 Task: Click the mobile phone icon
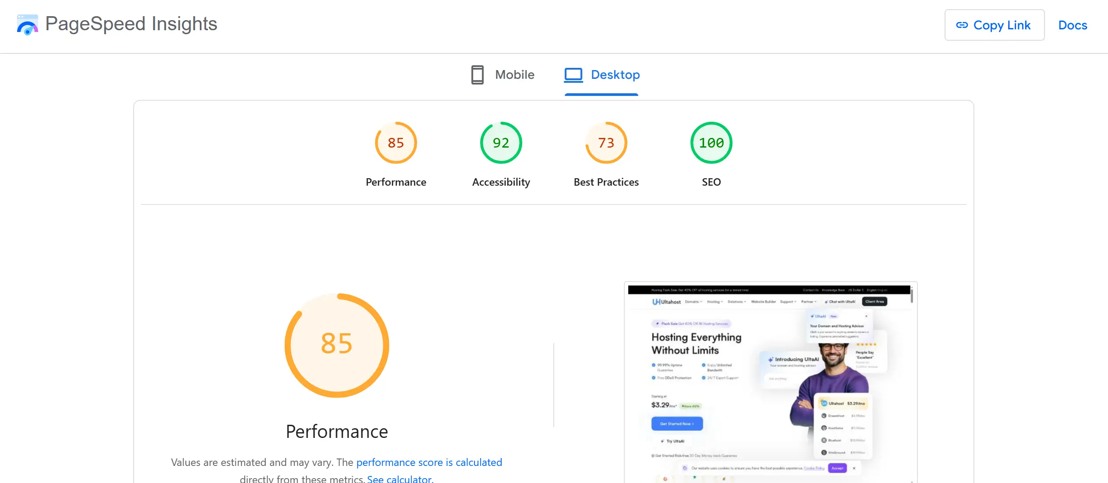point(477,75)
